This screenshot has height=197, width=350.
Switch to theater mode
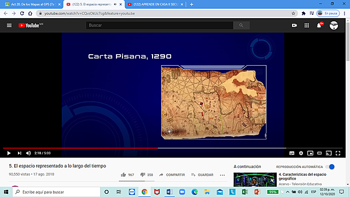click(319, 153)
